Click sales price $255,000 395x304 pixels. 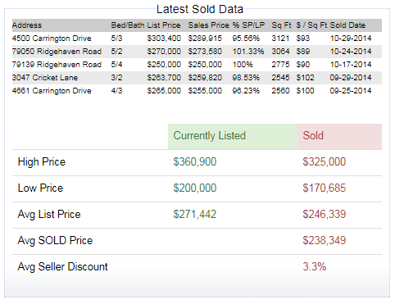click(x=205, y=91)
